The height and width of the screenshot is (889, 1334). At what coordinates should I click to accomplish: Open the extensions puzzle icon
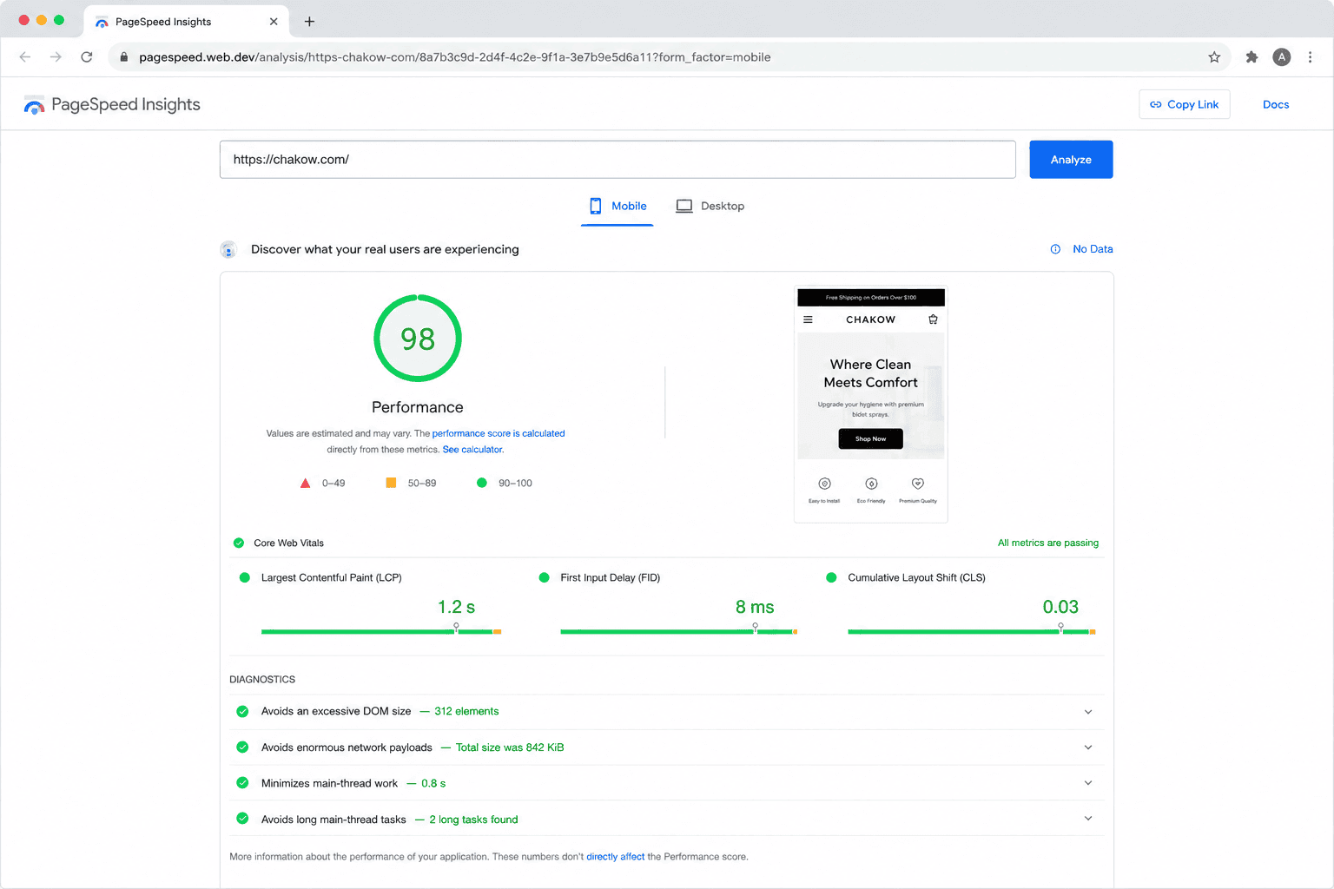click(x=1251, y=57)
